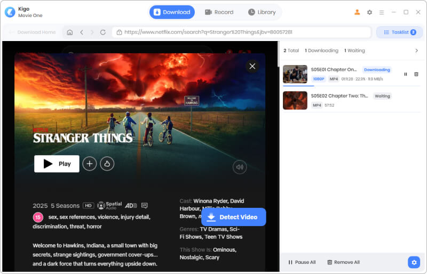Screen dimensions: 427x274
Task: Click the S05E01 download progress bar
Action: [x=351, y=86]
